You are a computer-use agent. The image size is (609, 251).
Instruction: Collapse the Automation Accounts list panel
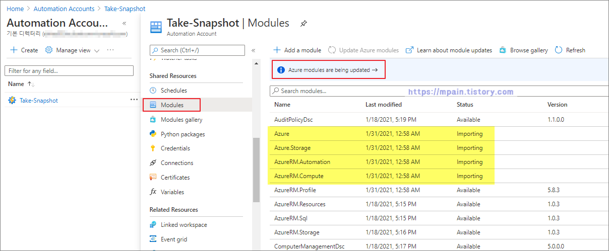click(124, 24)
